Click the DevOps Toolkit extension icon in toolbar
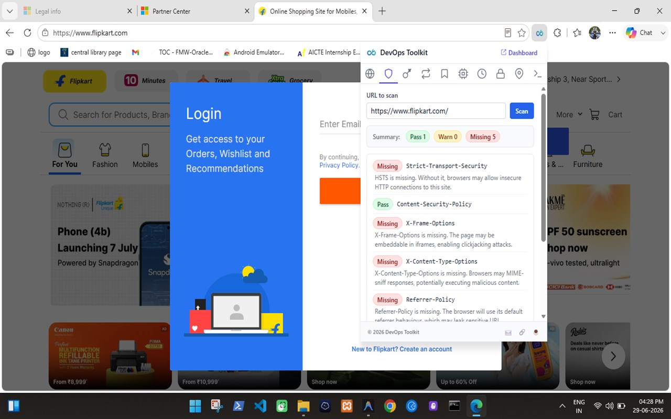This screenshot has height=419, width=671. (x=539, y=33)
